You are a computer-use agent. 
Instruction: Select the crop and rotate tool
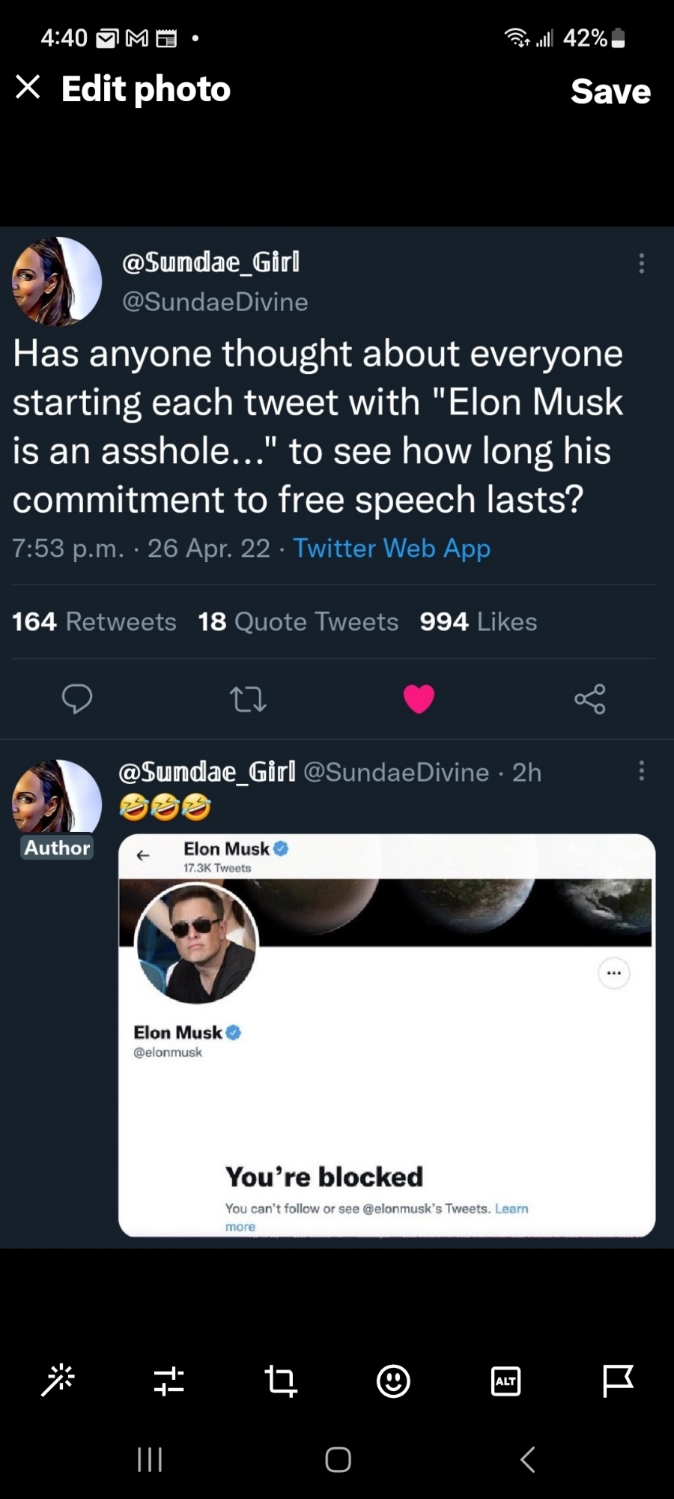pyautogui.click(x=281, y=1380)
